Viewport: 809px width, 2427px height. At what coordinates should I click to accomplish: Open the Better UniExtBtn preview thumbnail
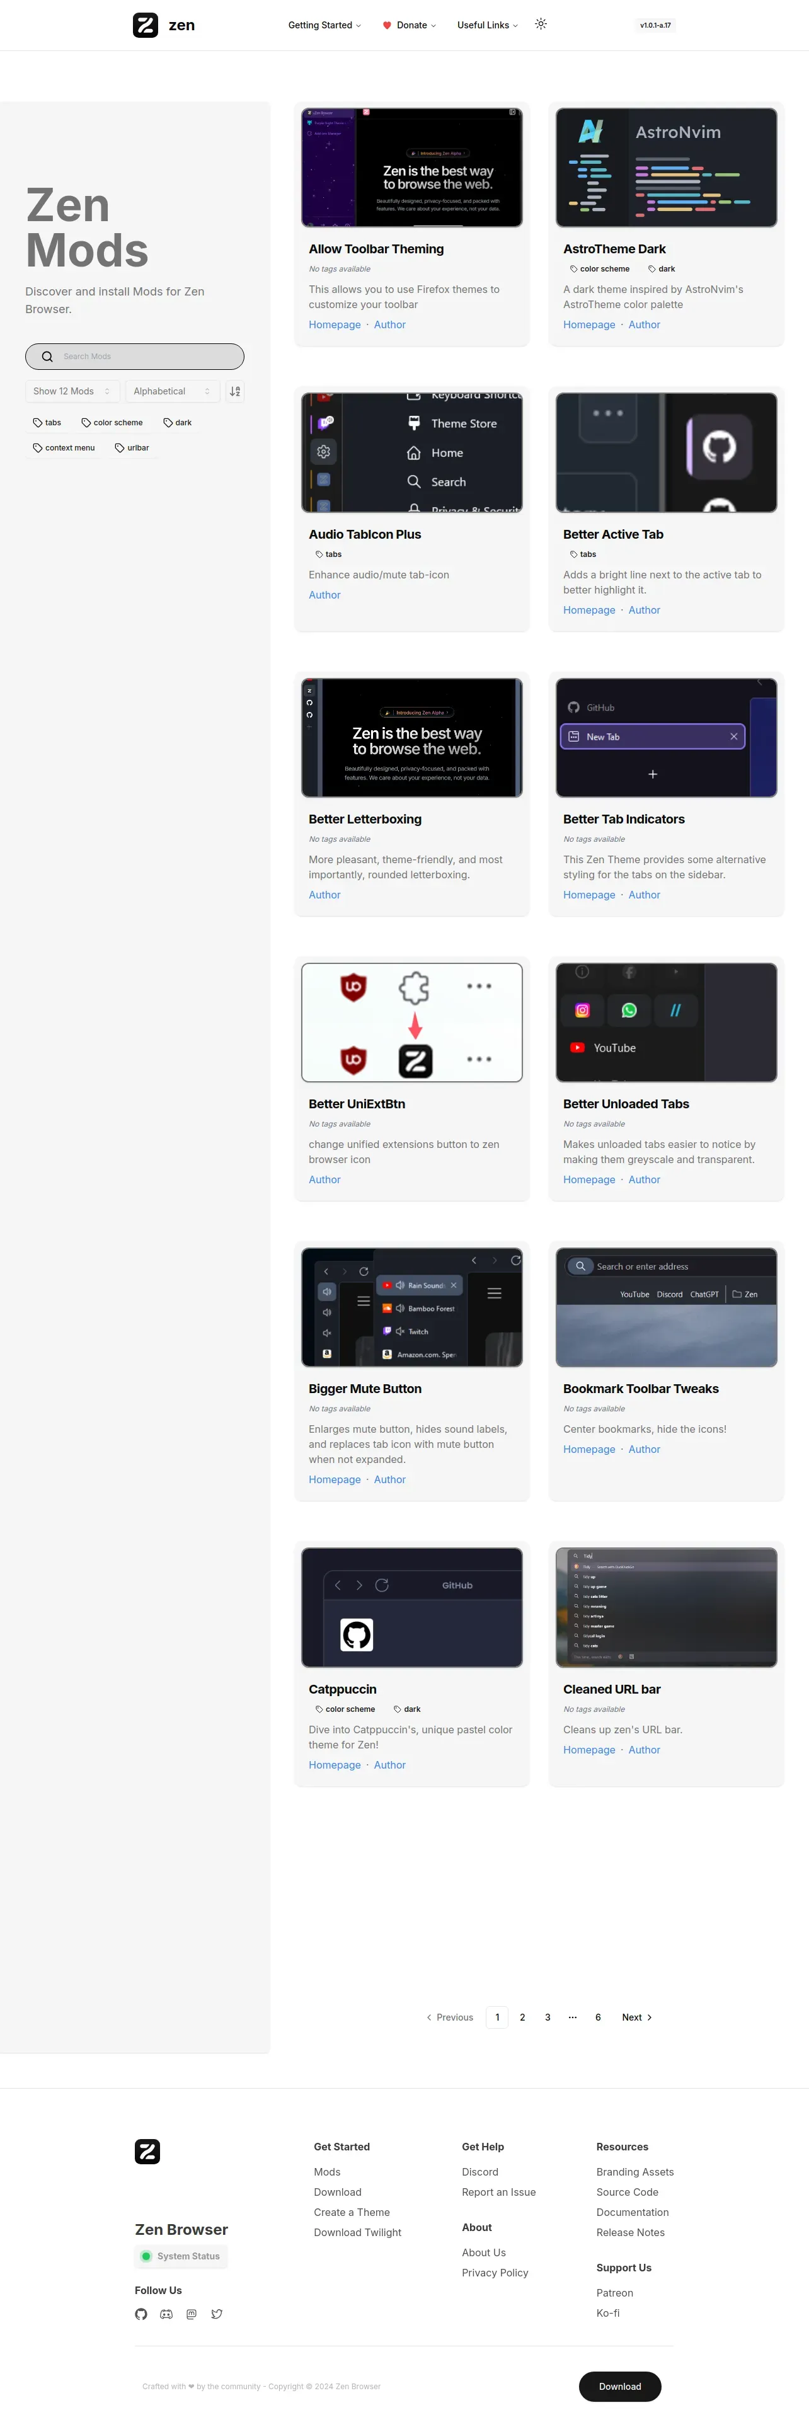pos(411,1022)
